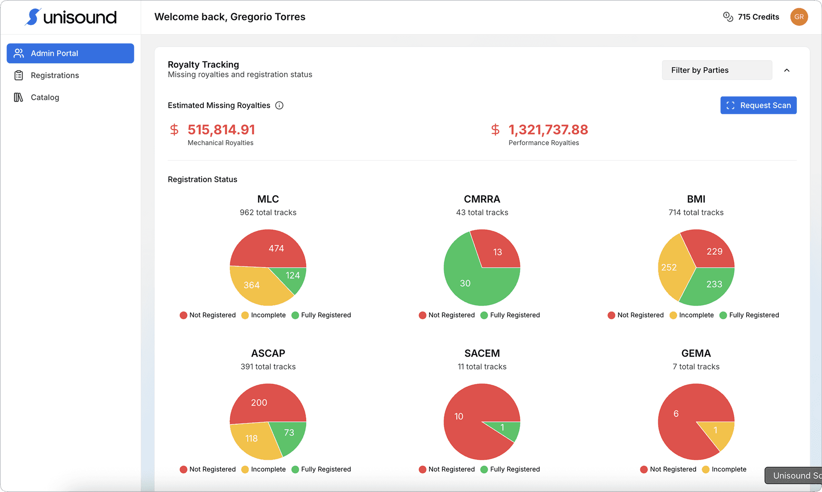Click the Registration Status heading
The width and height of the screenshot is (822, 492).
pyautogui.click(x=202, y=180)
